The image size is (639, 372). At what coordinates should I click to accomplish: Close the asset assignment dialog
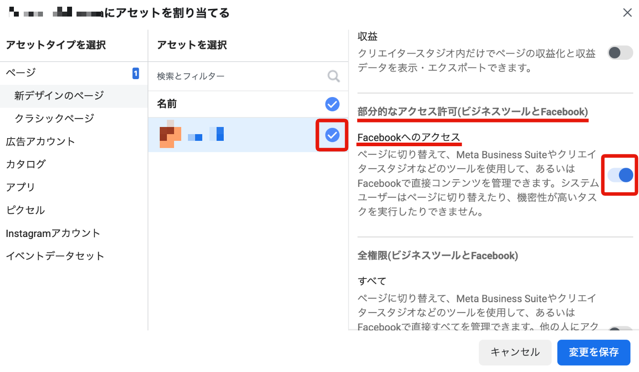pos(627,13)
